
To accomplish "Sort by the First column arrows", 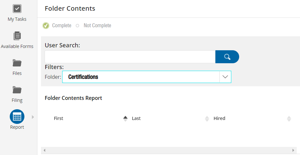I will tap(125, 119).
